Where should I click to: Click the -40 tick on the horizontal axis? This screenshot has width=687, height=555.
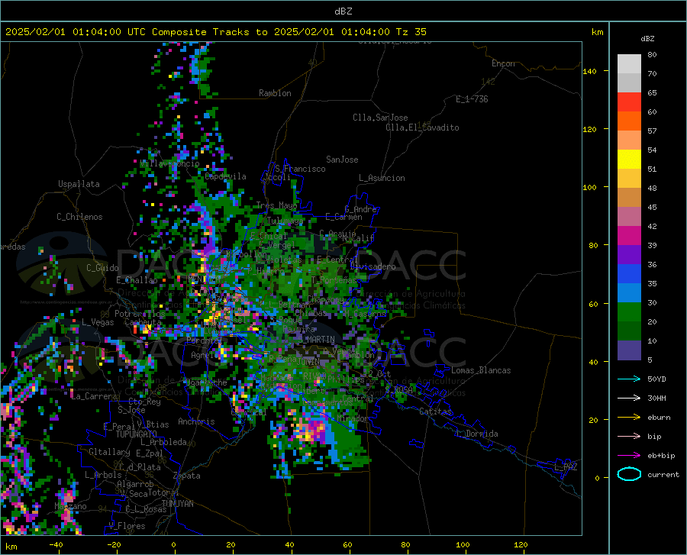pyautogui.click(x=56, y=545)
